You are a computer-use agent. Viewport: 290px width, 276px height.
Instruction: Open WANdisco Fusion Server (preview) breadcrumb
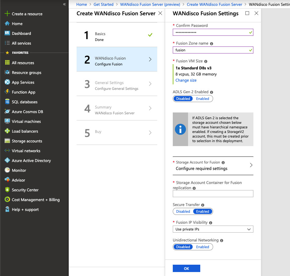pyautogui.click(x=150, y=5)
